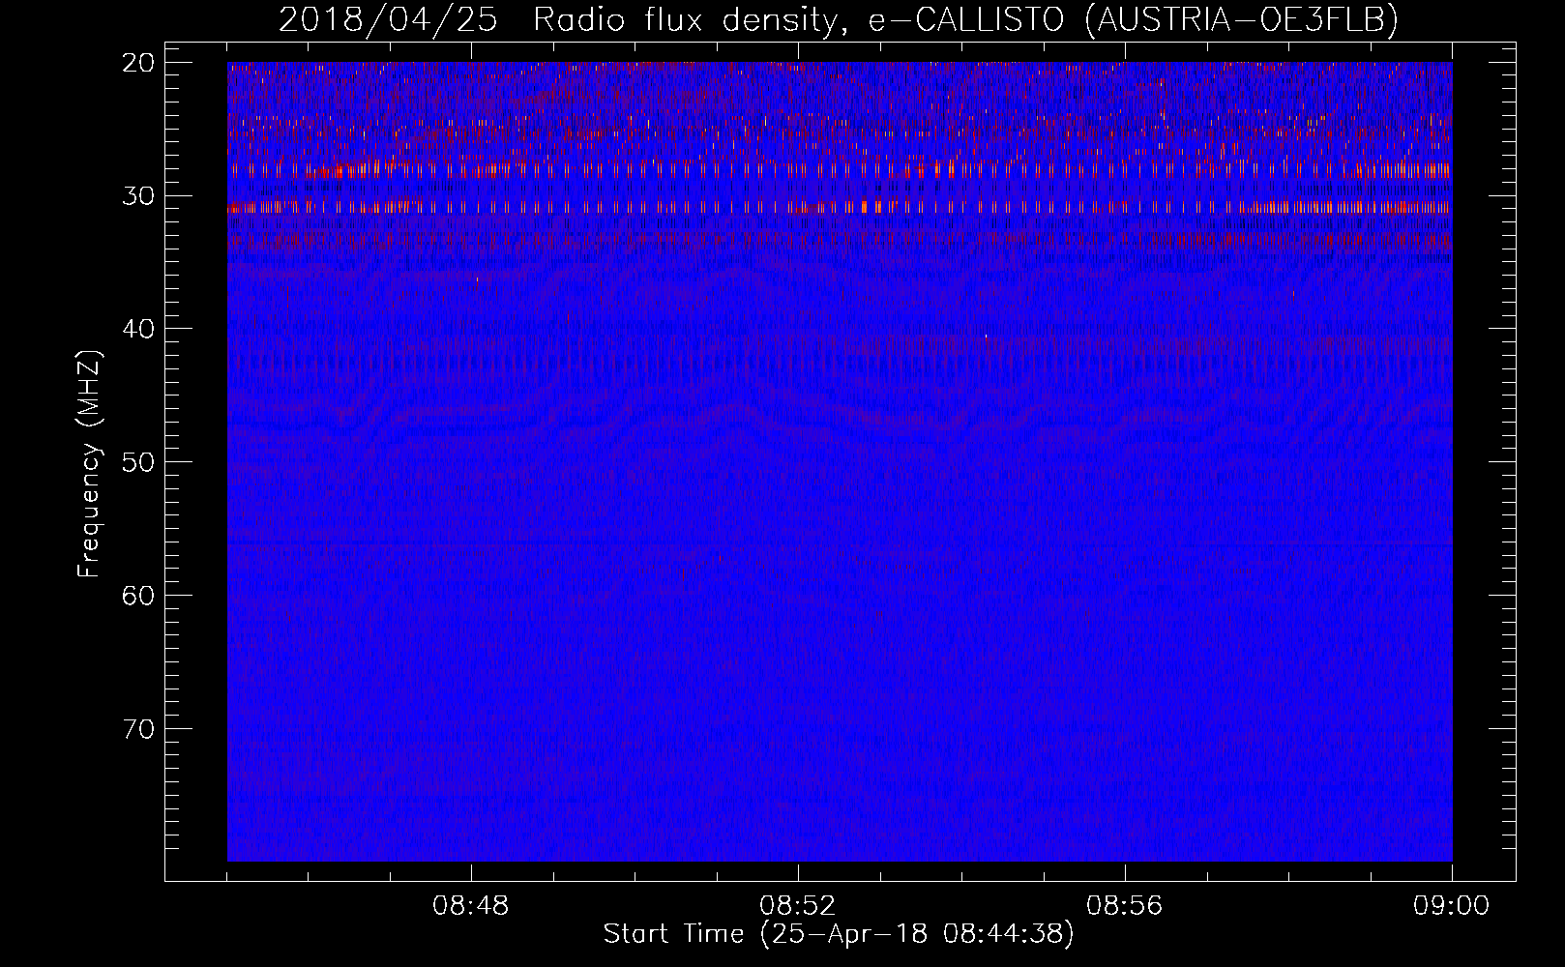Click the 08:52 time tick label

tap(798, 906)
